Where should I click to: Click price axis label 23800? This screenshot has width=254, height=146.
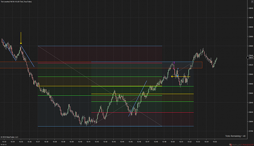[251, 122]
